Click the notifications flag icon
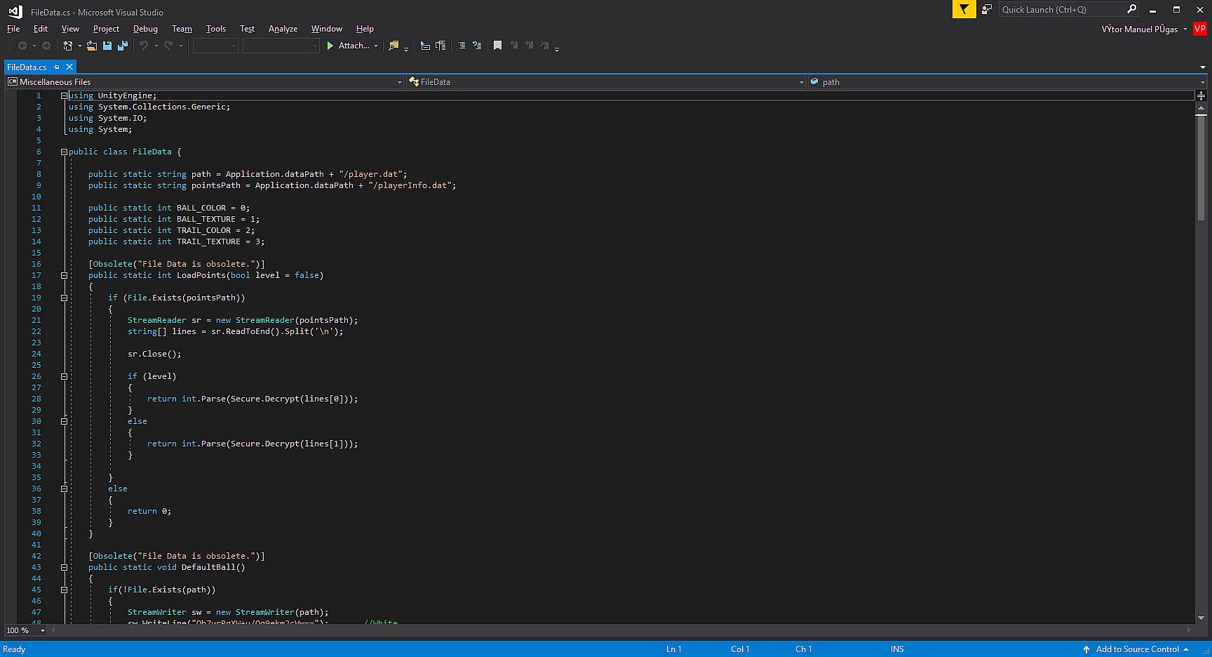 tap(964, 10)
